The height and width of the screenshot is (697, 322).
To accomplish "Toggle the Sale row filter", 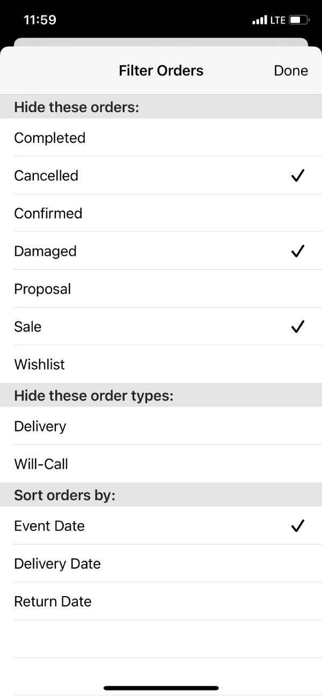I will [x=161, y=326].
